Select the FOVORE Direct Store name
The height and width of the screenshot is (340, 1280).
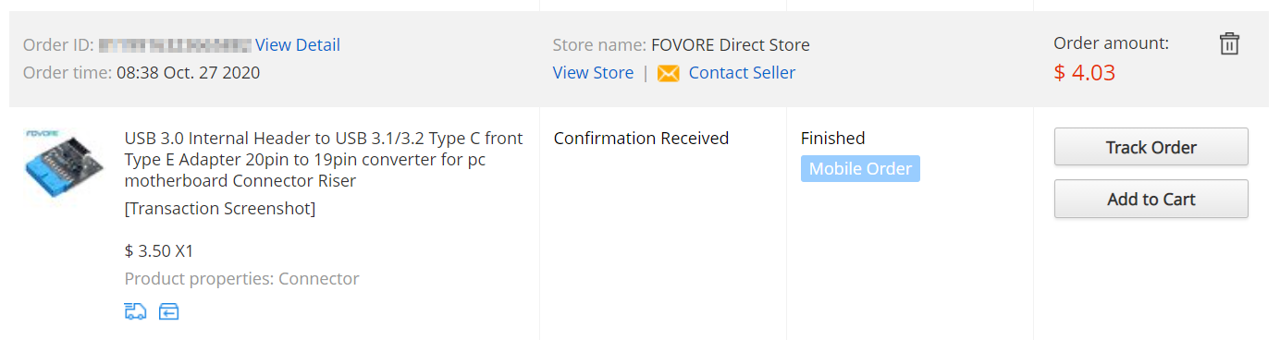point(731,44)
